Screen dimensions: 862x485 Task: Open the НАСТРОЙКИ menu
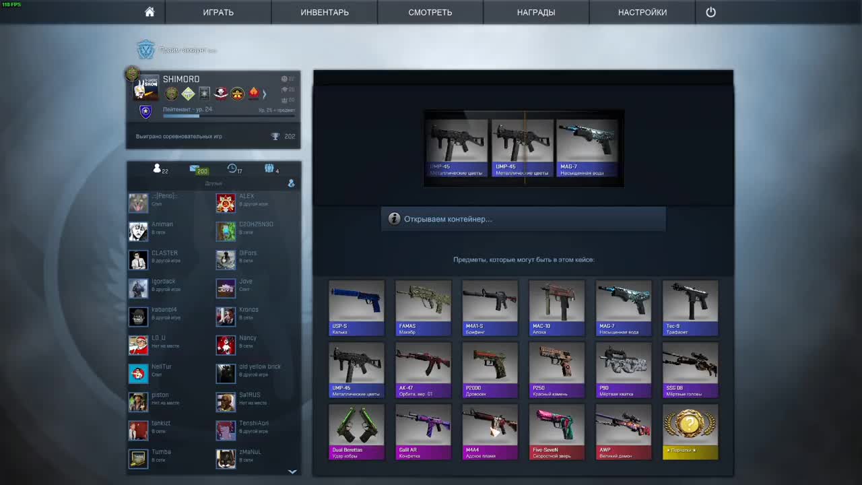642,12
